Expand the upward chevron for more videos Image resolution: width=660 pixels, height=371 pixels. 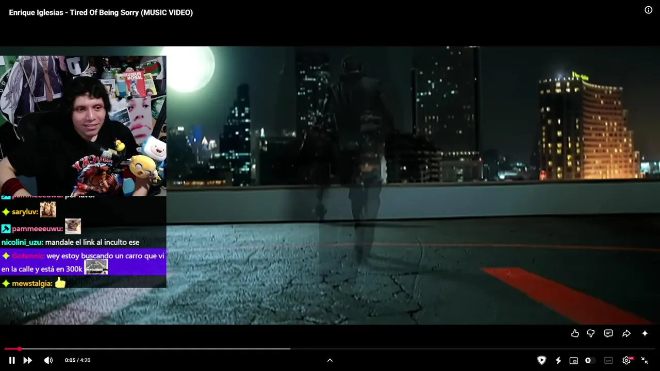(330, 361)
